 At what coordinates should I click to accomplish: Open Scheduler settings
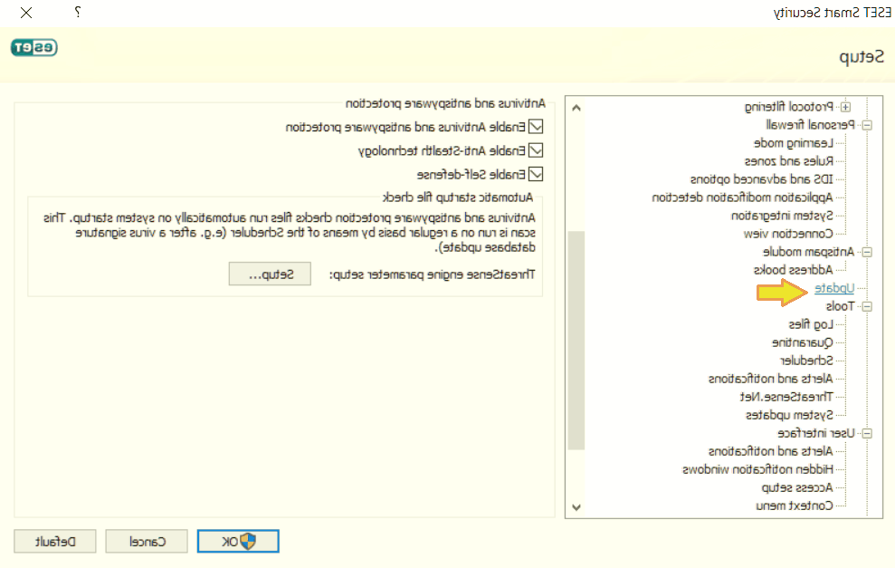pos(806,361)
